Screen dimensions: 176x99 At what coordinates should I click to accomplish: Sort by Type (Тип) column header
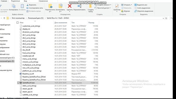coord(73,23)
